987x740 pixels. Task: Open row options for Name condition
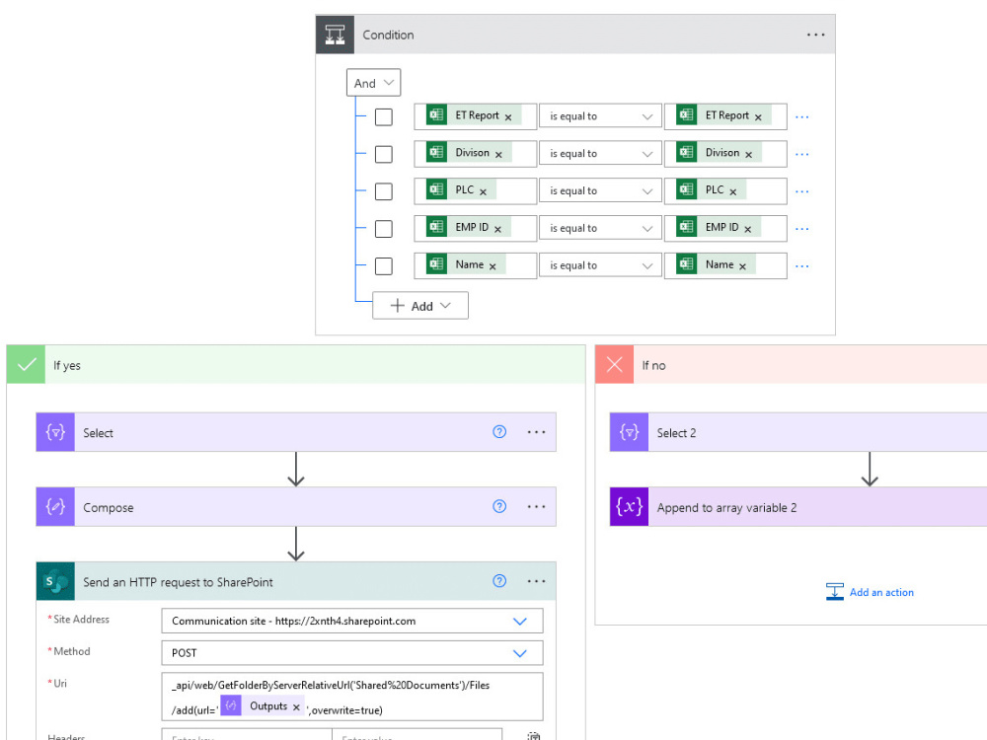pyautogui.click(x=801, y=266)
